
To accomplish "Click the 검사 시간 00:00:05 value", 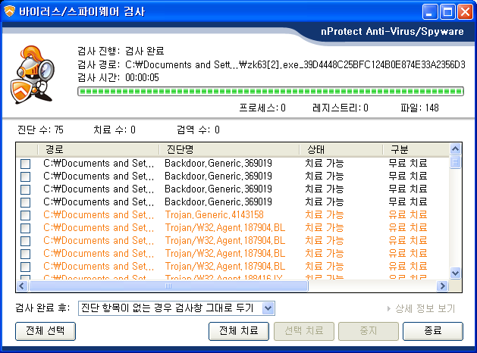I will (142, 78).
